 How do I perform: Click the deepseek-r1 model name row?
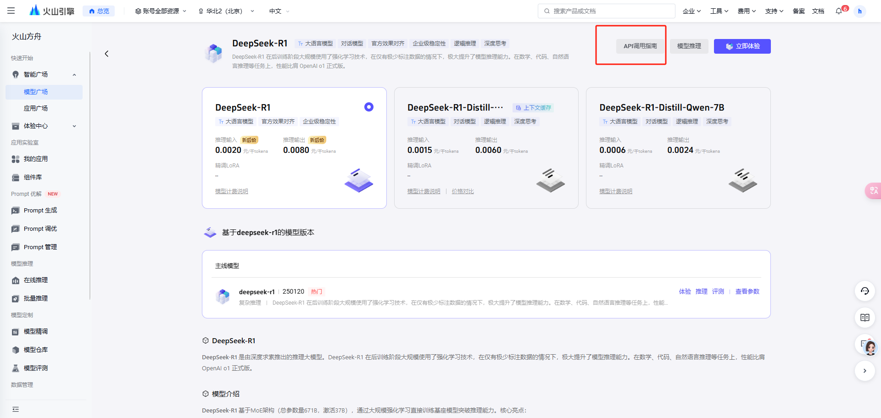coord(256,292)
